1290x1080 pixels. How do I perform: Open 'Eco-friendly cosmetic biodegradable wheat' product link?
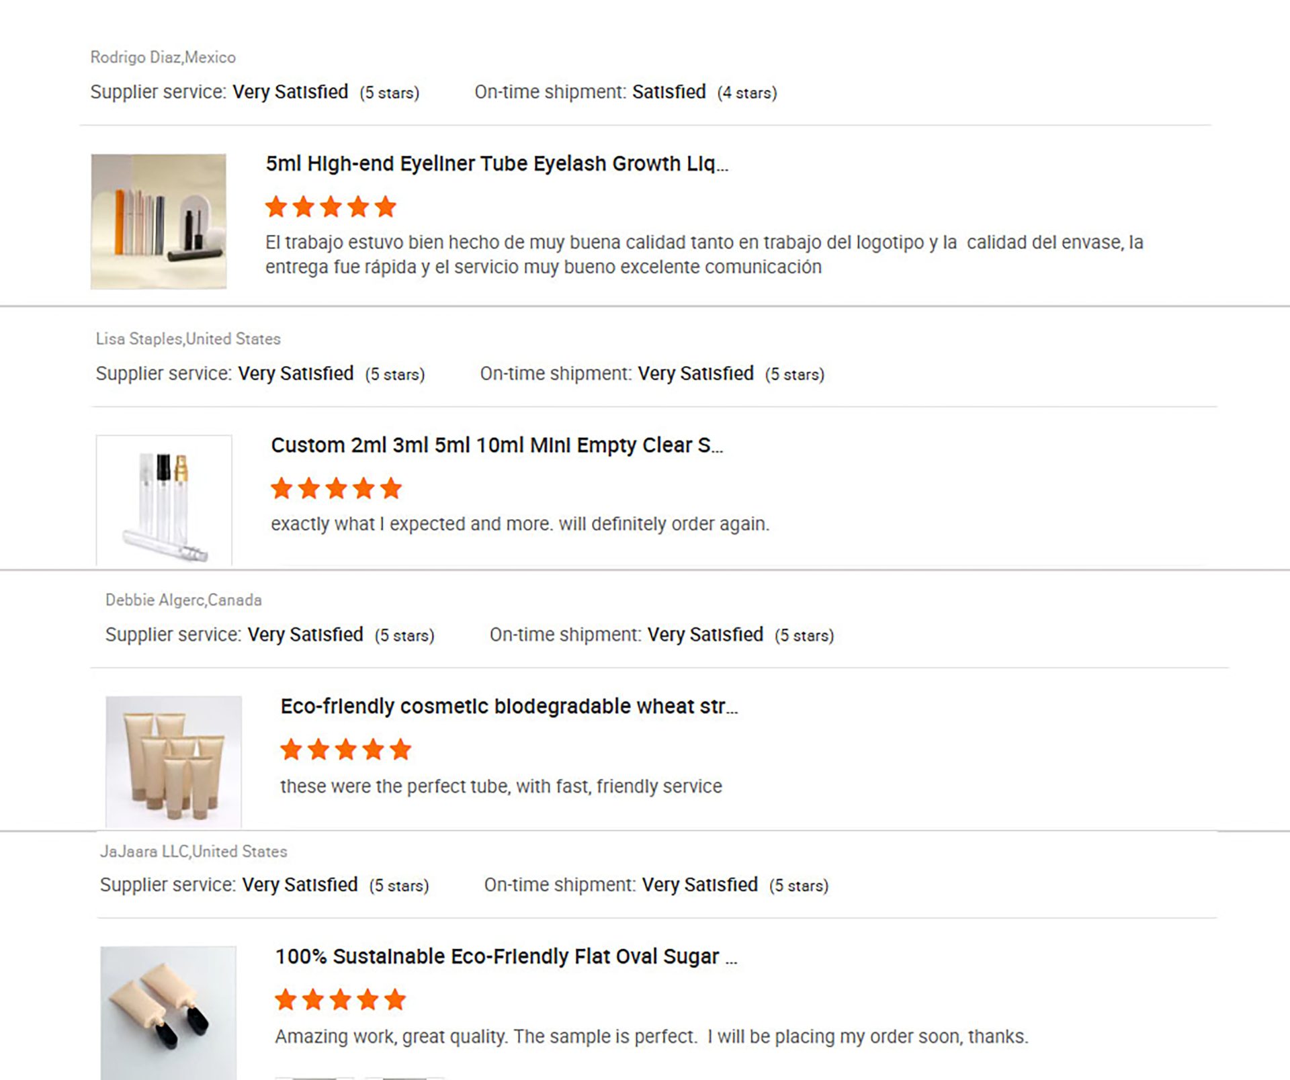click(509, 707)
